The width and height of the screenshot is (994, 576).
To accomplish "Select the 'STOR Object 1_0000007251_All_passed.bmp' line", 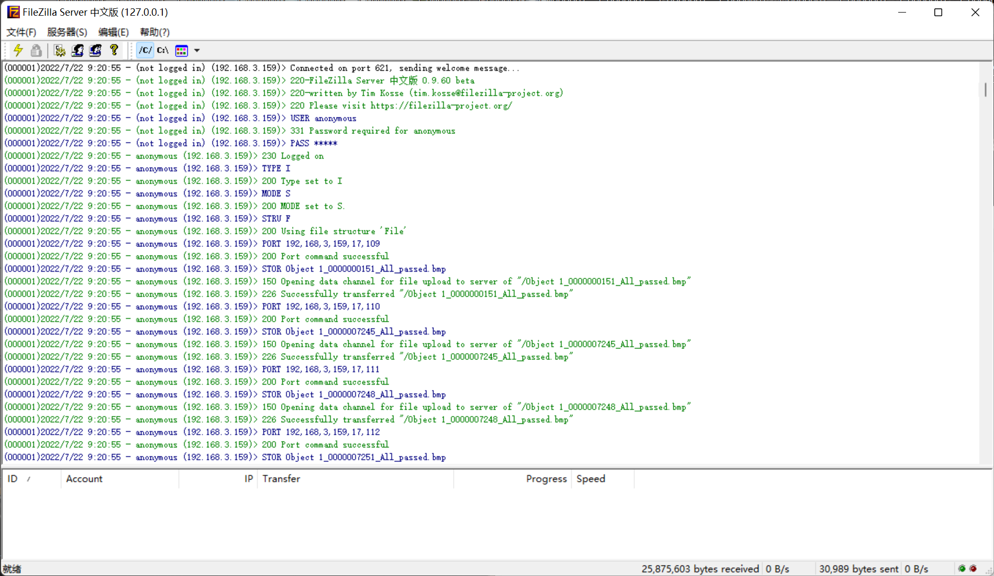I will pyautogui.click(x=226, y=457).
